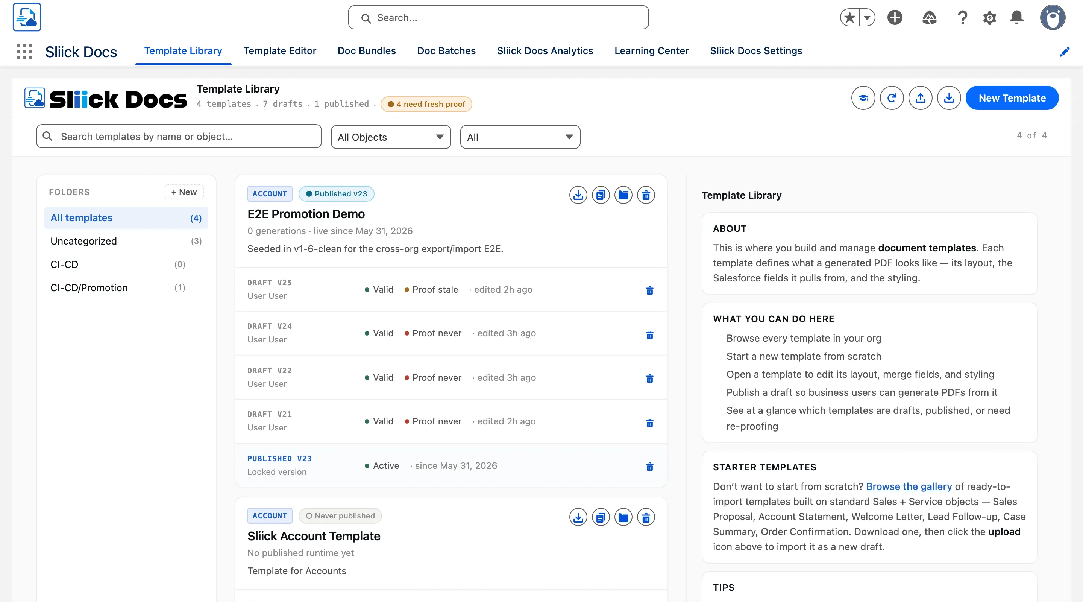Click the pencil icon to edit navigation
The height and width of the screenshot is (602, 1083).
coord(1065,52)
